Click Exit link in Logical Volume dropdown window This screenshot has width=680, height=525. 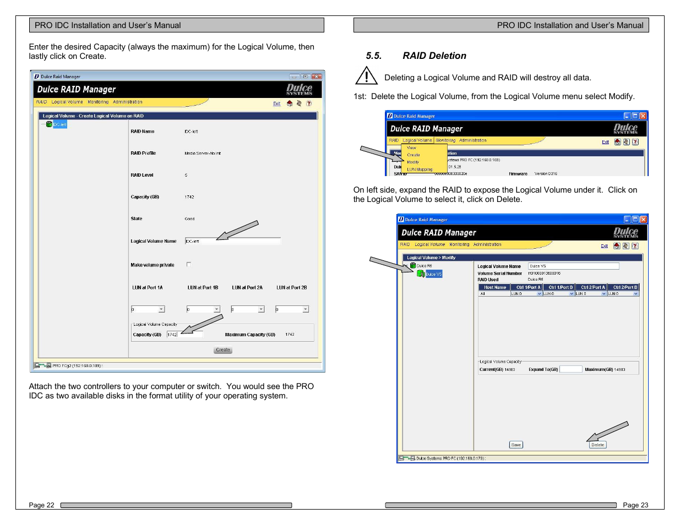click(x=605, y=142)
